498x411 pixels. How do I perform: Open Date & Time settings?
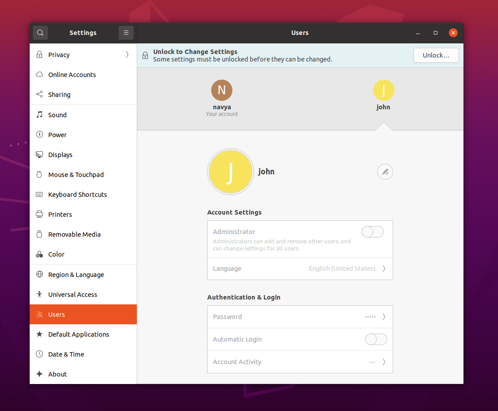tap(83, 354)
